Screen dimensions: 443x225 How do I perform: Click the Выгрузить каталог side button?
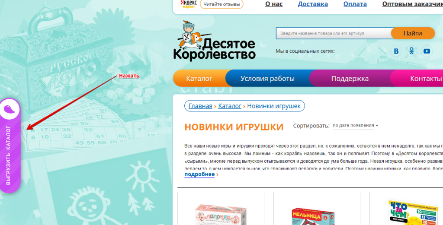click(9, 155)
